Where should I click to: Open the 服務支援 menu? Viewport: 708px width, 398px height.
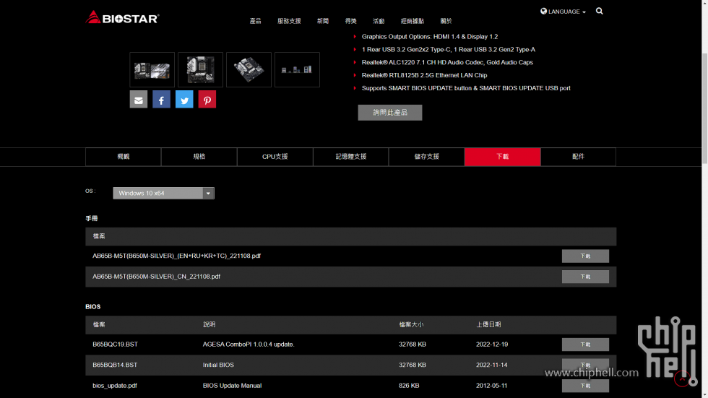pos(289,21)
